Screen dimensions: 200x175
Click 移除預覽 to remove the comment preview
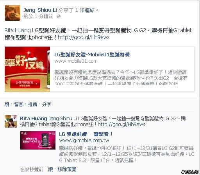(67, 170)
